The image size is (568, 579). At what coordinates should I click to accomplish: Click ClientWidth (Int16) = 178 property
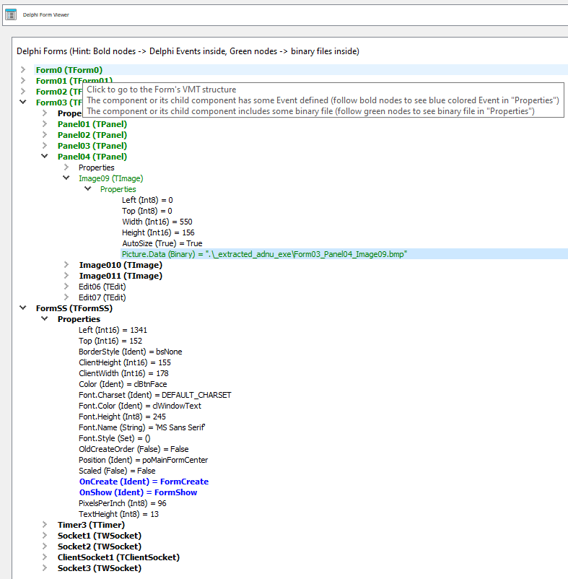[x=123, y=373]
